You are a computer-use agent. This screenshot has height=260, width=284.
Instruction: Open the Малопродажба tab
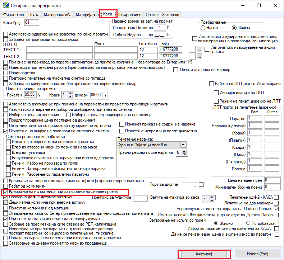[x=58, y=15]
